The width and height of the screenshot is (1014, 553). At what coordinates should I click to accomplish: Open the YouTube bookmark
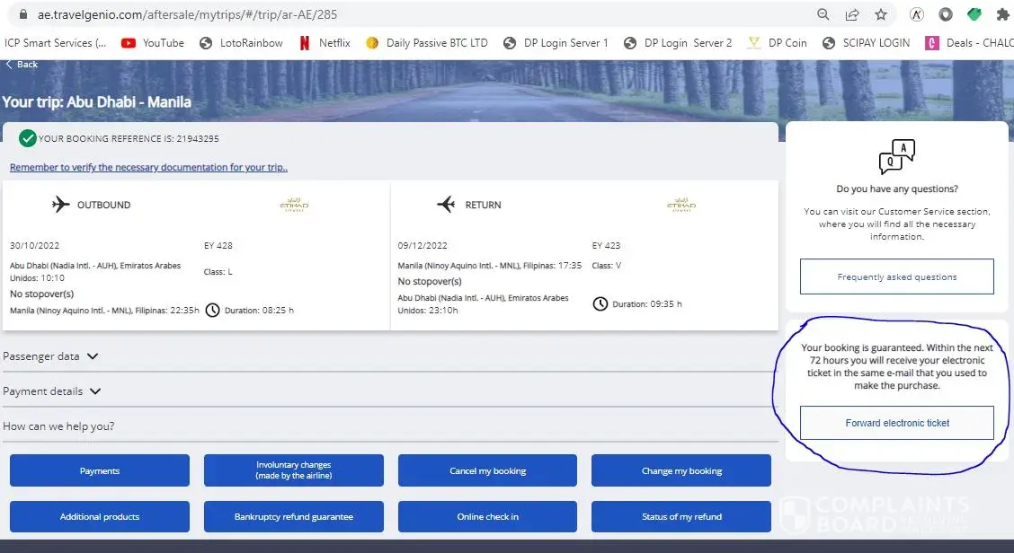pyautogui.click(x=152, y=42)
